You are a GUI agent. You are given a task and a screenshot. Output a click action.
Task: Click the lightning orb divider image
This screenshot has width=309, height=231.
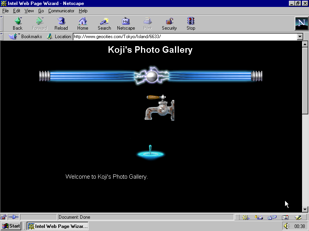coord(151,76)
